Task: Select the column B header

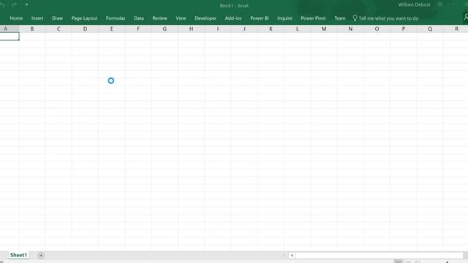Action: pyautogui.click(x=32, y=29)
